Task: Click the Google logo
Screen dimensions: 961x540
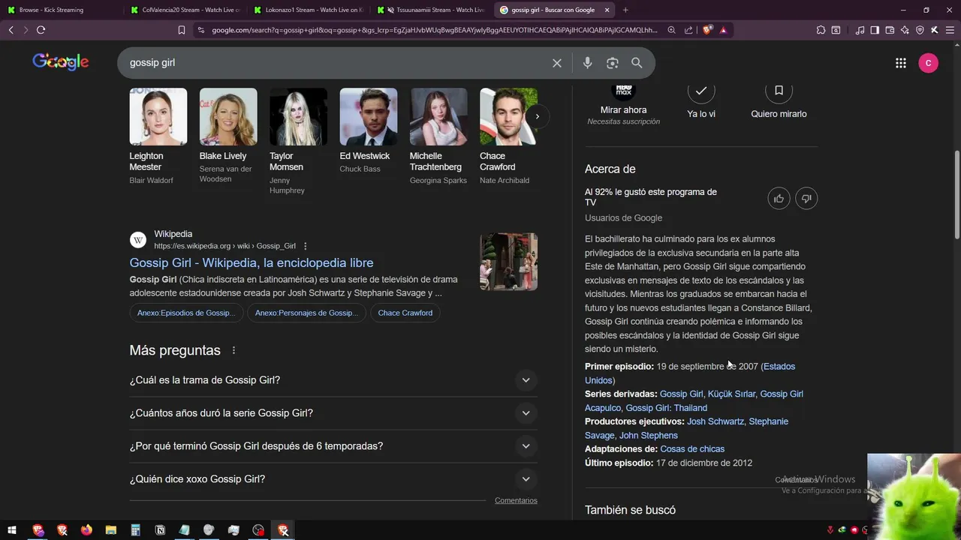Action: 61,62
